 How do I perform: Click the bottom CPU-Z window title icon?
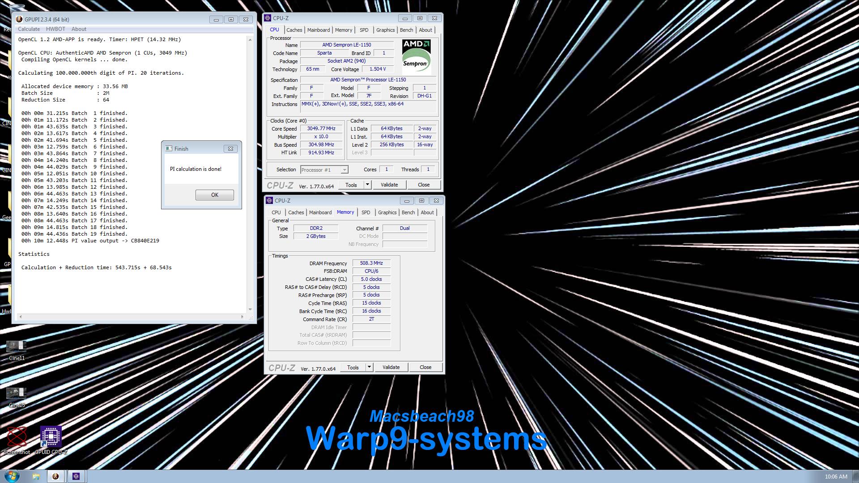pos(269,200)
